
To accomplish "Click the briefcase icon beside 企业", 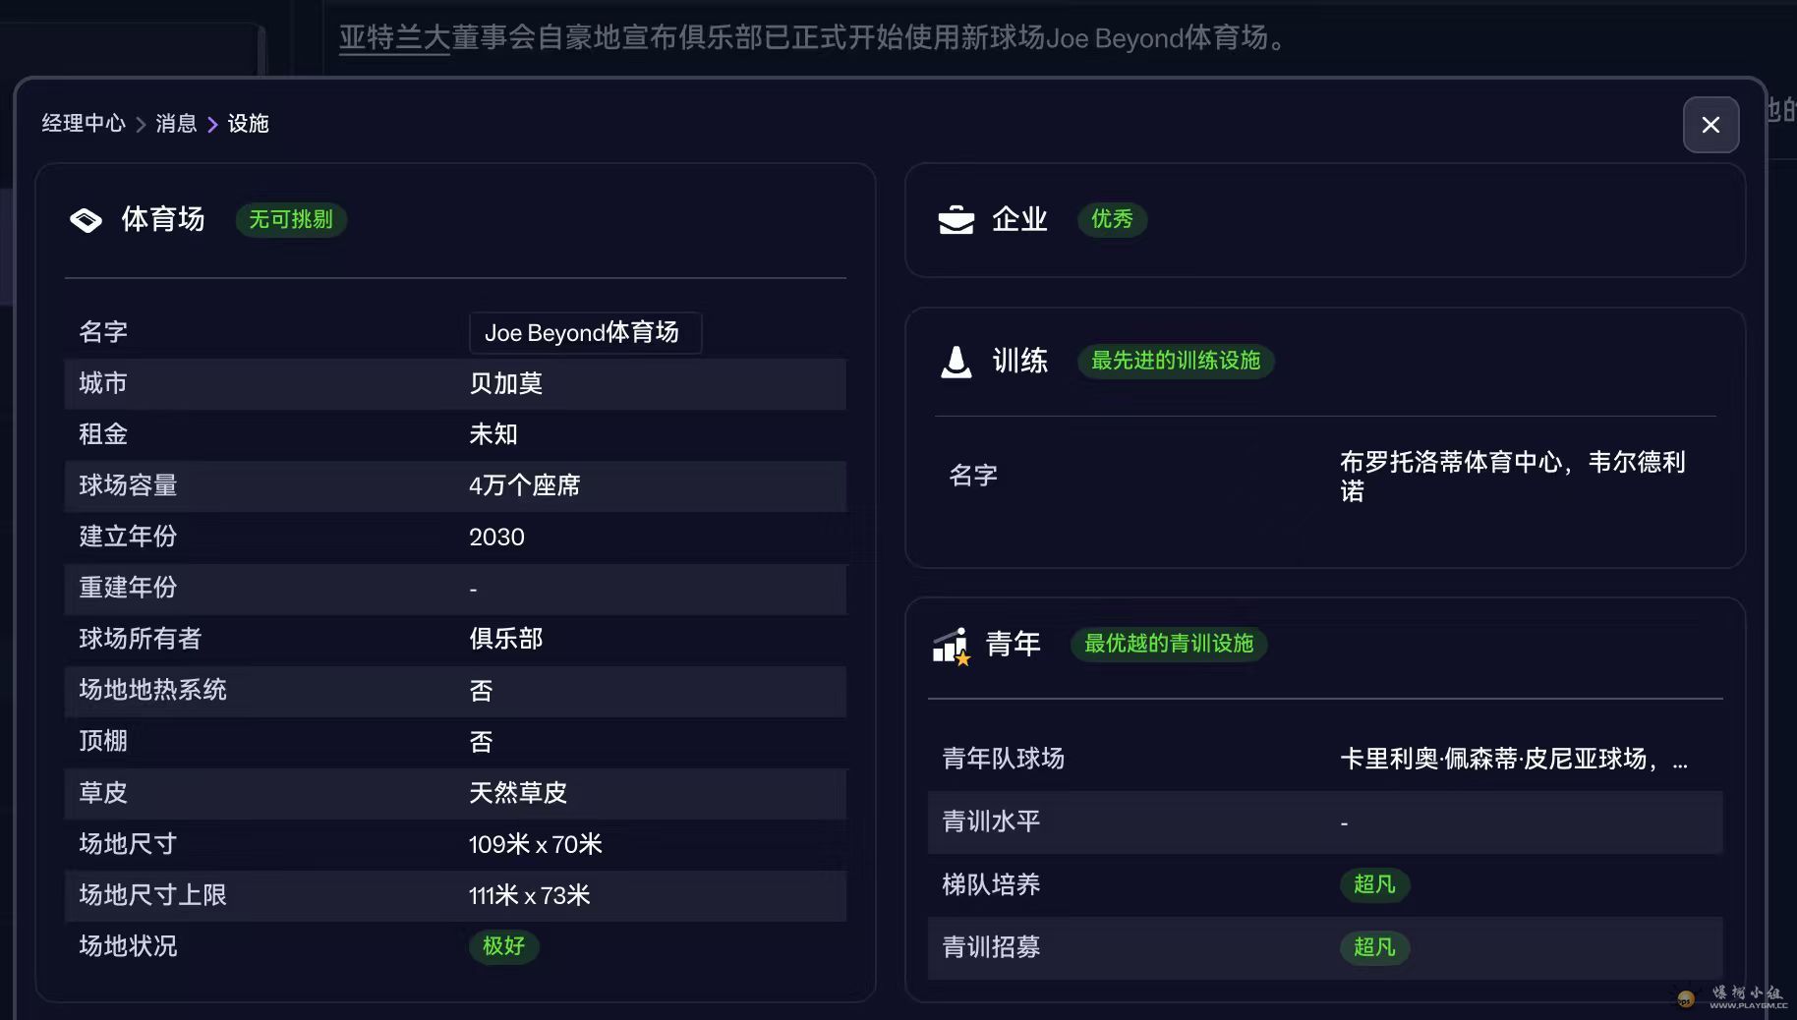I will [x=956, y=220].
